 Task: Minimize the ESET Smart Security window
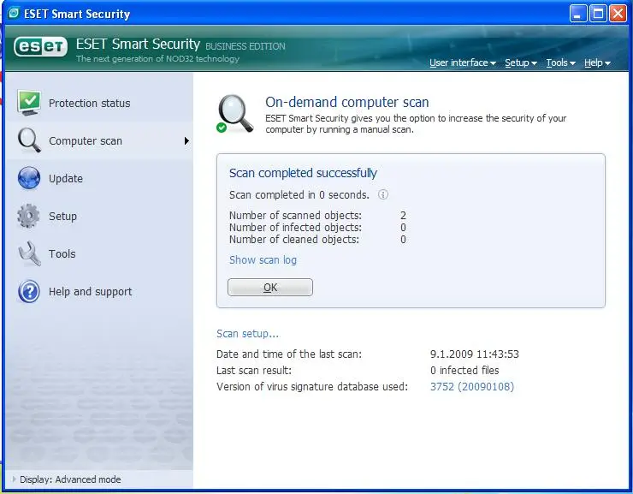click(x=577, y=14)
